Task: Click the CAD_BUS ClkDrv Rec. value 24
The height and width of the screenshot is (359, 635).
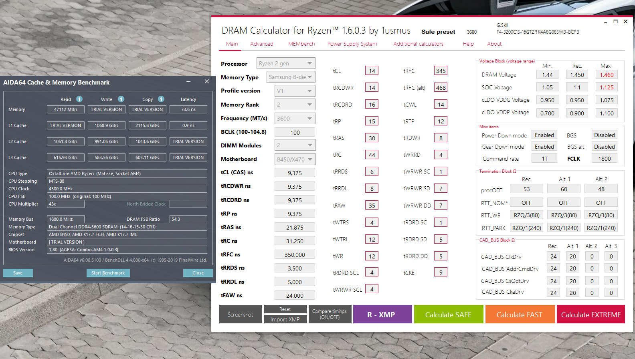Action: (553, 256)
